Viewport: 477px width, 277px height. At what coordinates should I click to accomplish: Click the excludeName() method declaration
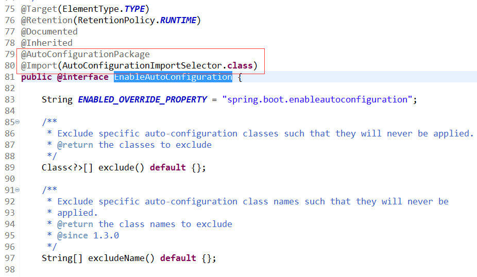tap(122, 258)
